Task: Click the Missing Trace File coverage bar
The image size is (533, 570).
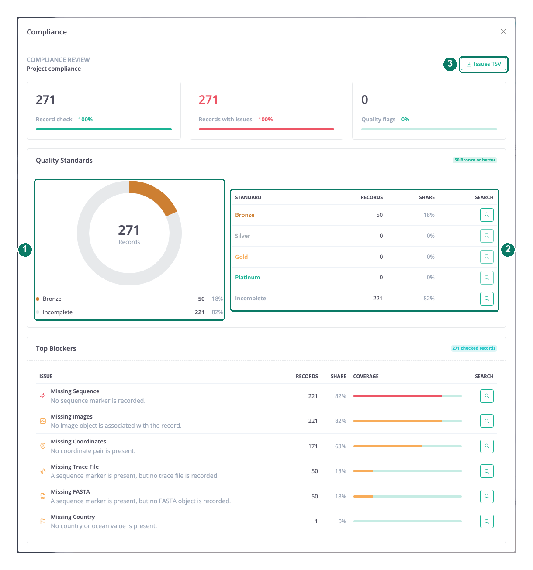Action: 408,471
